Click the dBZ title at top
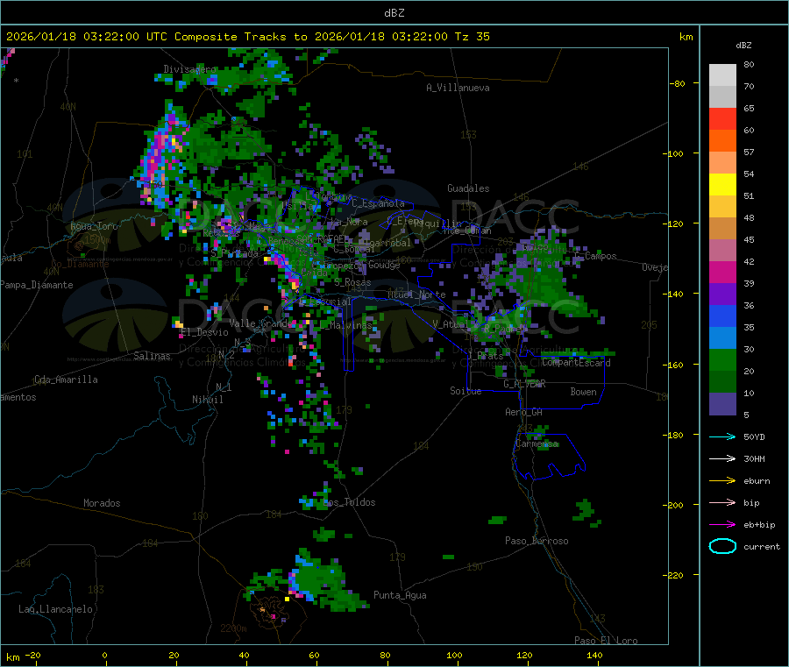The width and height of the screenshot is (789, 667). [394, 12]
